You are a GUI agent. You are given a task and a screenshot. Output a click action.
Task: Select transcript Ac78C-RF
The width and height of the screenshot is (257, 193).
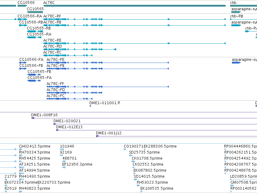134,19
